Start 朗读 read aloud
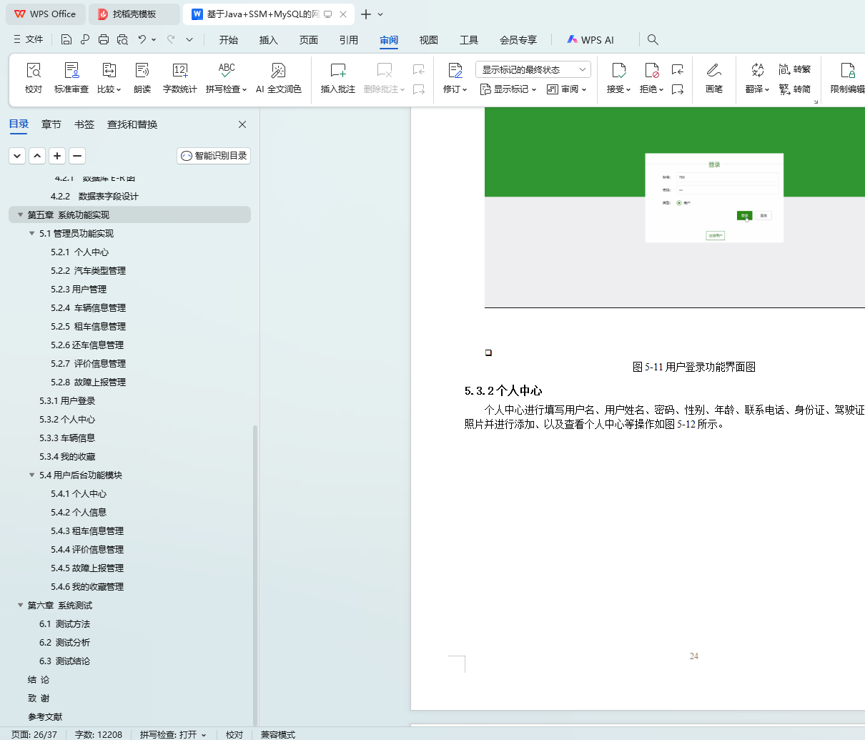Screen dimensions: 865x740 coord(142,78)
